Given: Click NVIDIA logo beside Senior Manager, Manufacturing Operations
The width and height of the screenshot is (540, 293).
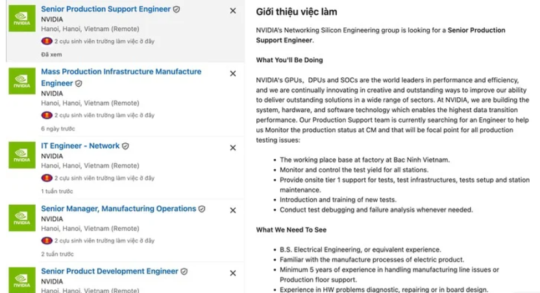Looking at the screenshot, I should pyautogui.click(x=22, y=218).
